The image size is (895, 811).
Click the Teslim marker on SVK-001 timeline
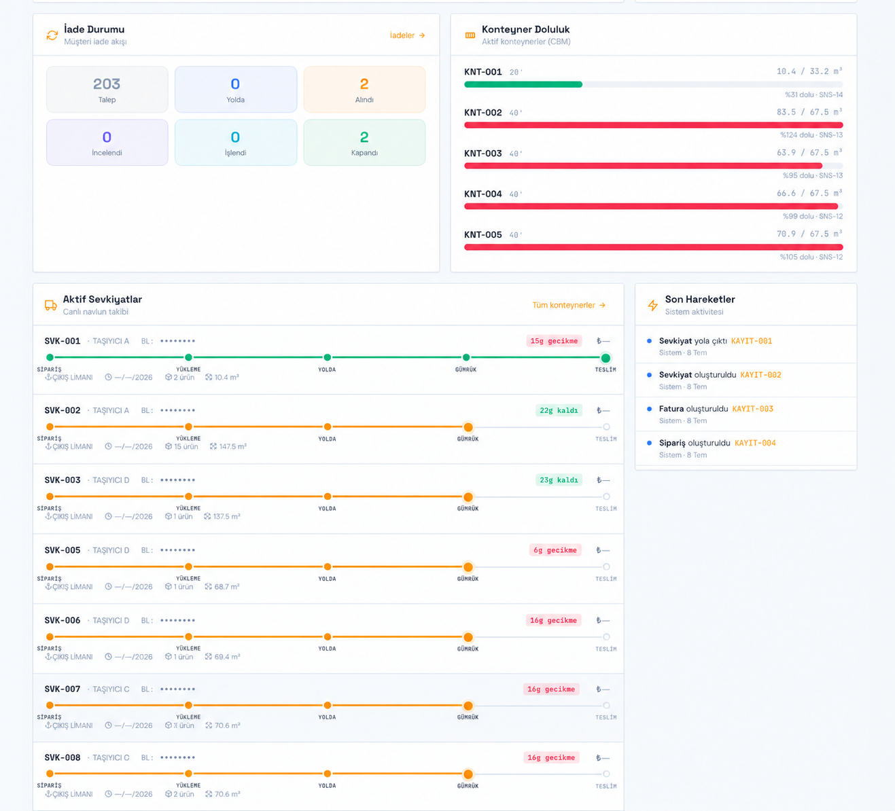coord(606,358)
